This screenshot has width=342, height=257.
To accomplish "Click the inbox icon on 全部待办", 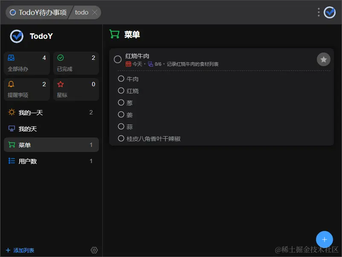I will (x=11, y=58).
